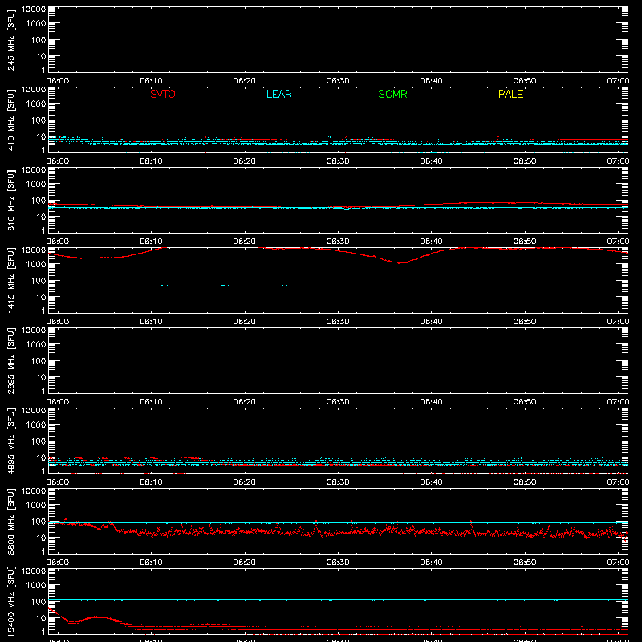Click the cyan line in 15400 MHz panel
Viewport: 642px width, 642px height.
(338, 599)
